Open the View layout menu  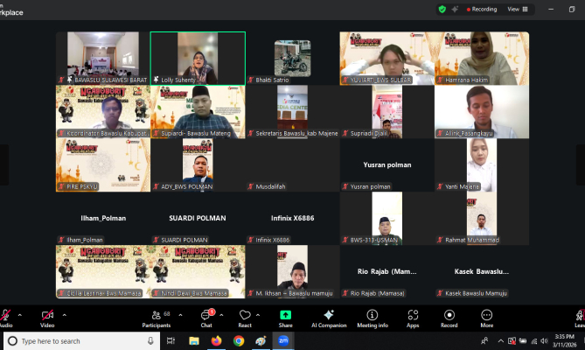tap(517, 9)
